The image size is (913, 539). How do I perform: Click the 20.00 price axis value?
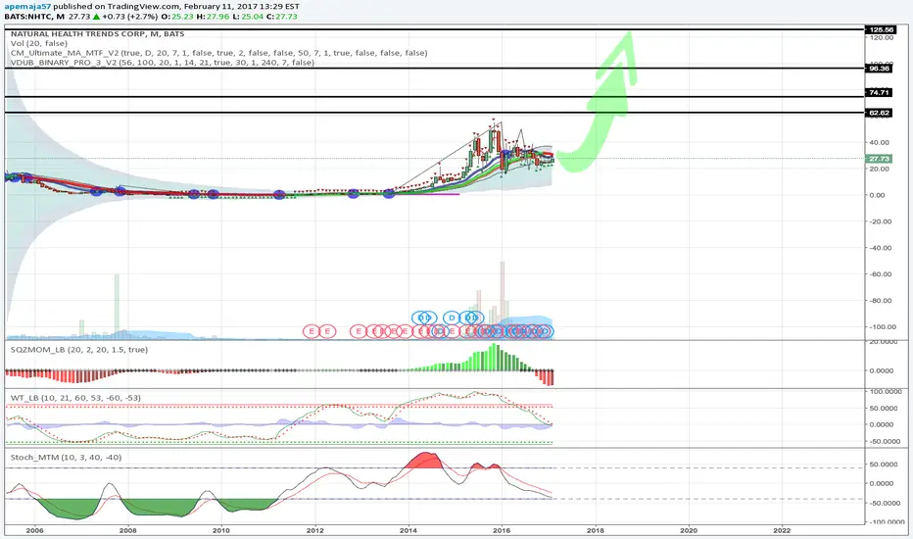[x=881, y=169]
